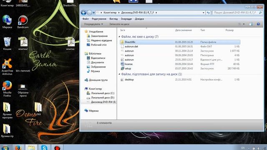Collapse group Файли, які вже є диску

click(119, 37)
